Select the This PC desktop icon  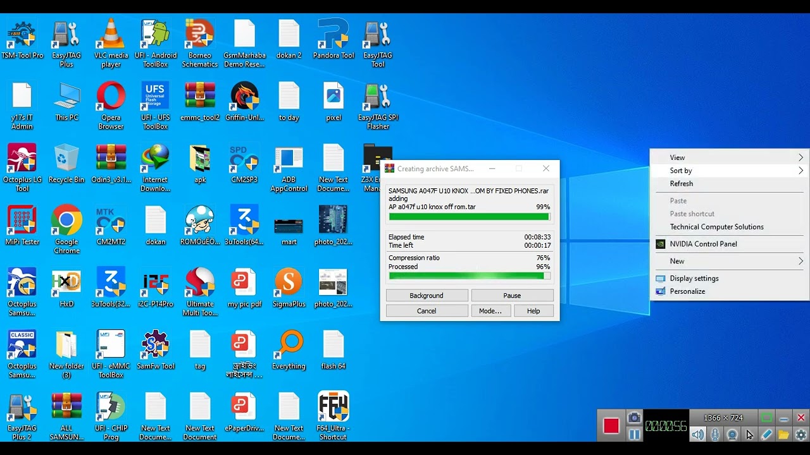click(66, 102)
